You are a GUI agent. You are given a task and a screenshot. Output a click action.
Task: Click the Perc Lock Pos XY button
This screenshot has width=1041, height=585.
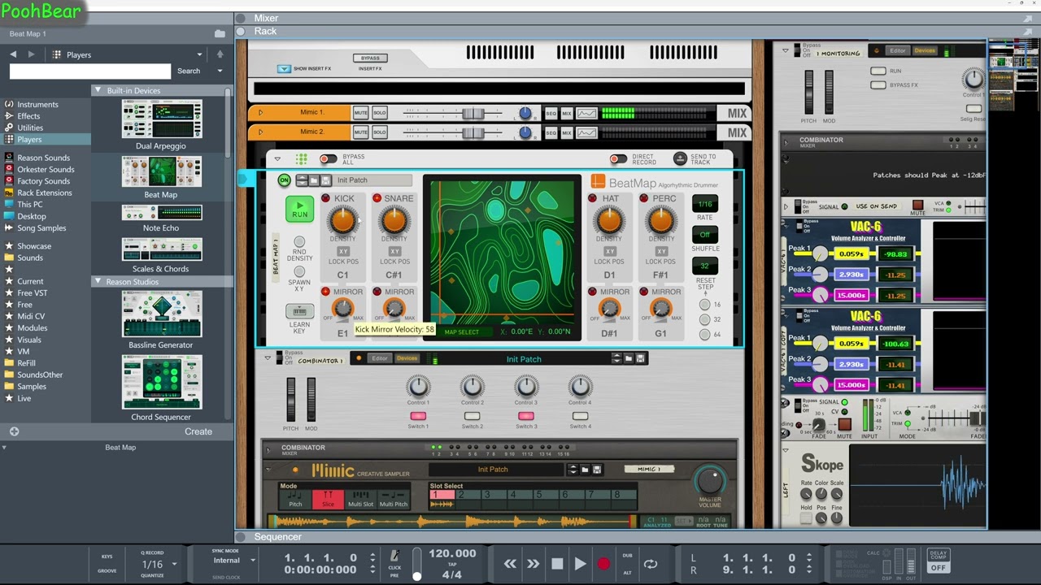pos(660,251)
